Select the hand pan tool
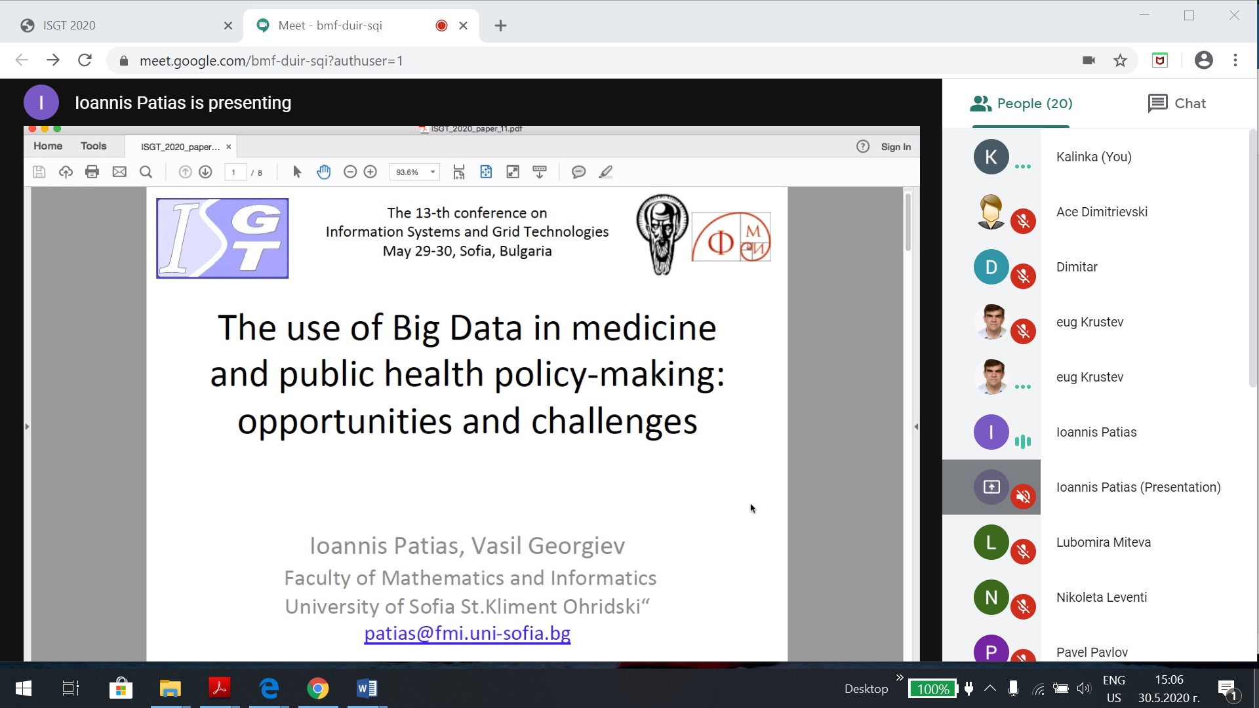The width and height of the screenshot is (1259, 708). click(x=324, y=172)
